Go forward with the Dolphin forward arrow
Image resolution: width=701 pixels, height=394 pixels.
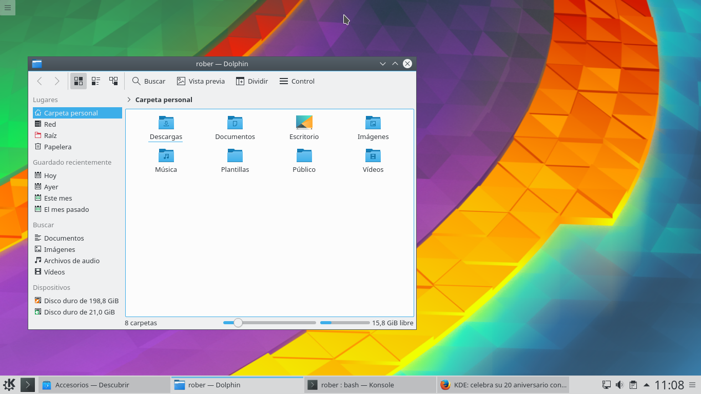(56, 81)
